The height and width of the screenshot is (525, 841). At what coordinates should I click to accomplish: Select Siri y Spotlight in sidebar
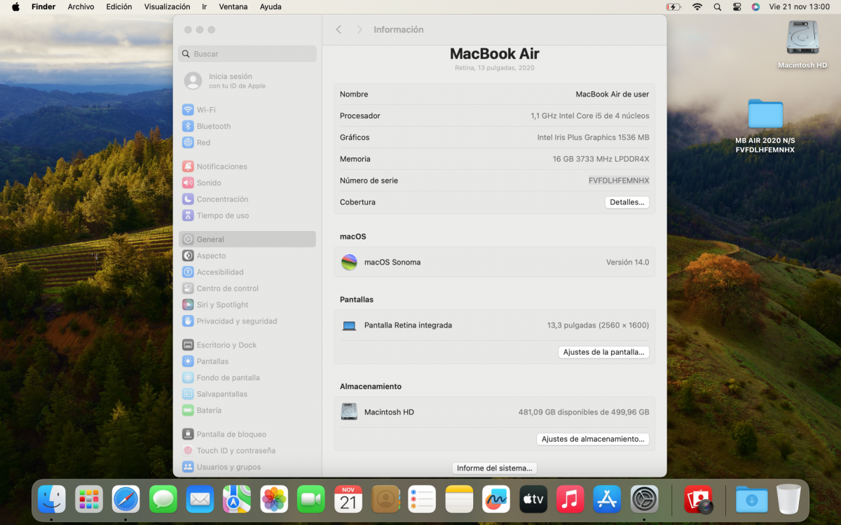click(222, 305)
